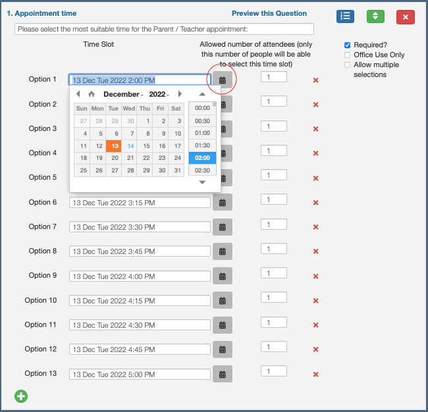The width and height of the screenshot is (428, 412).
Task: Open calendar picker for Option 7
Action: [x=223, y=227]
